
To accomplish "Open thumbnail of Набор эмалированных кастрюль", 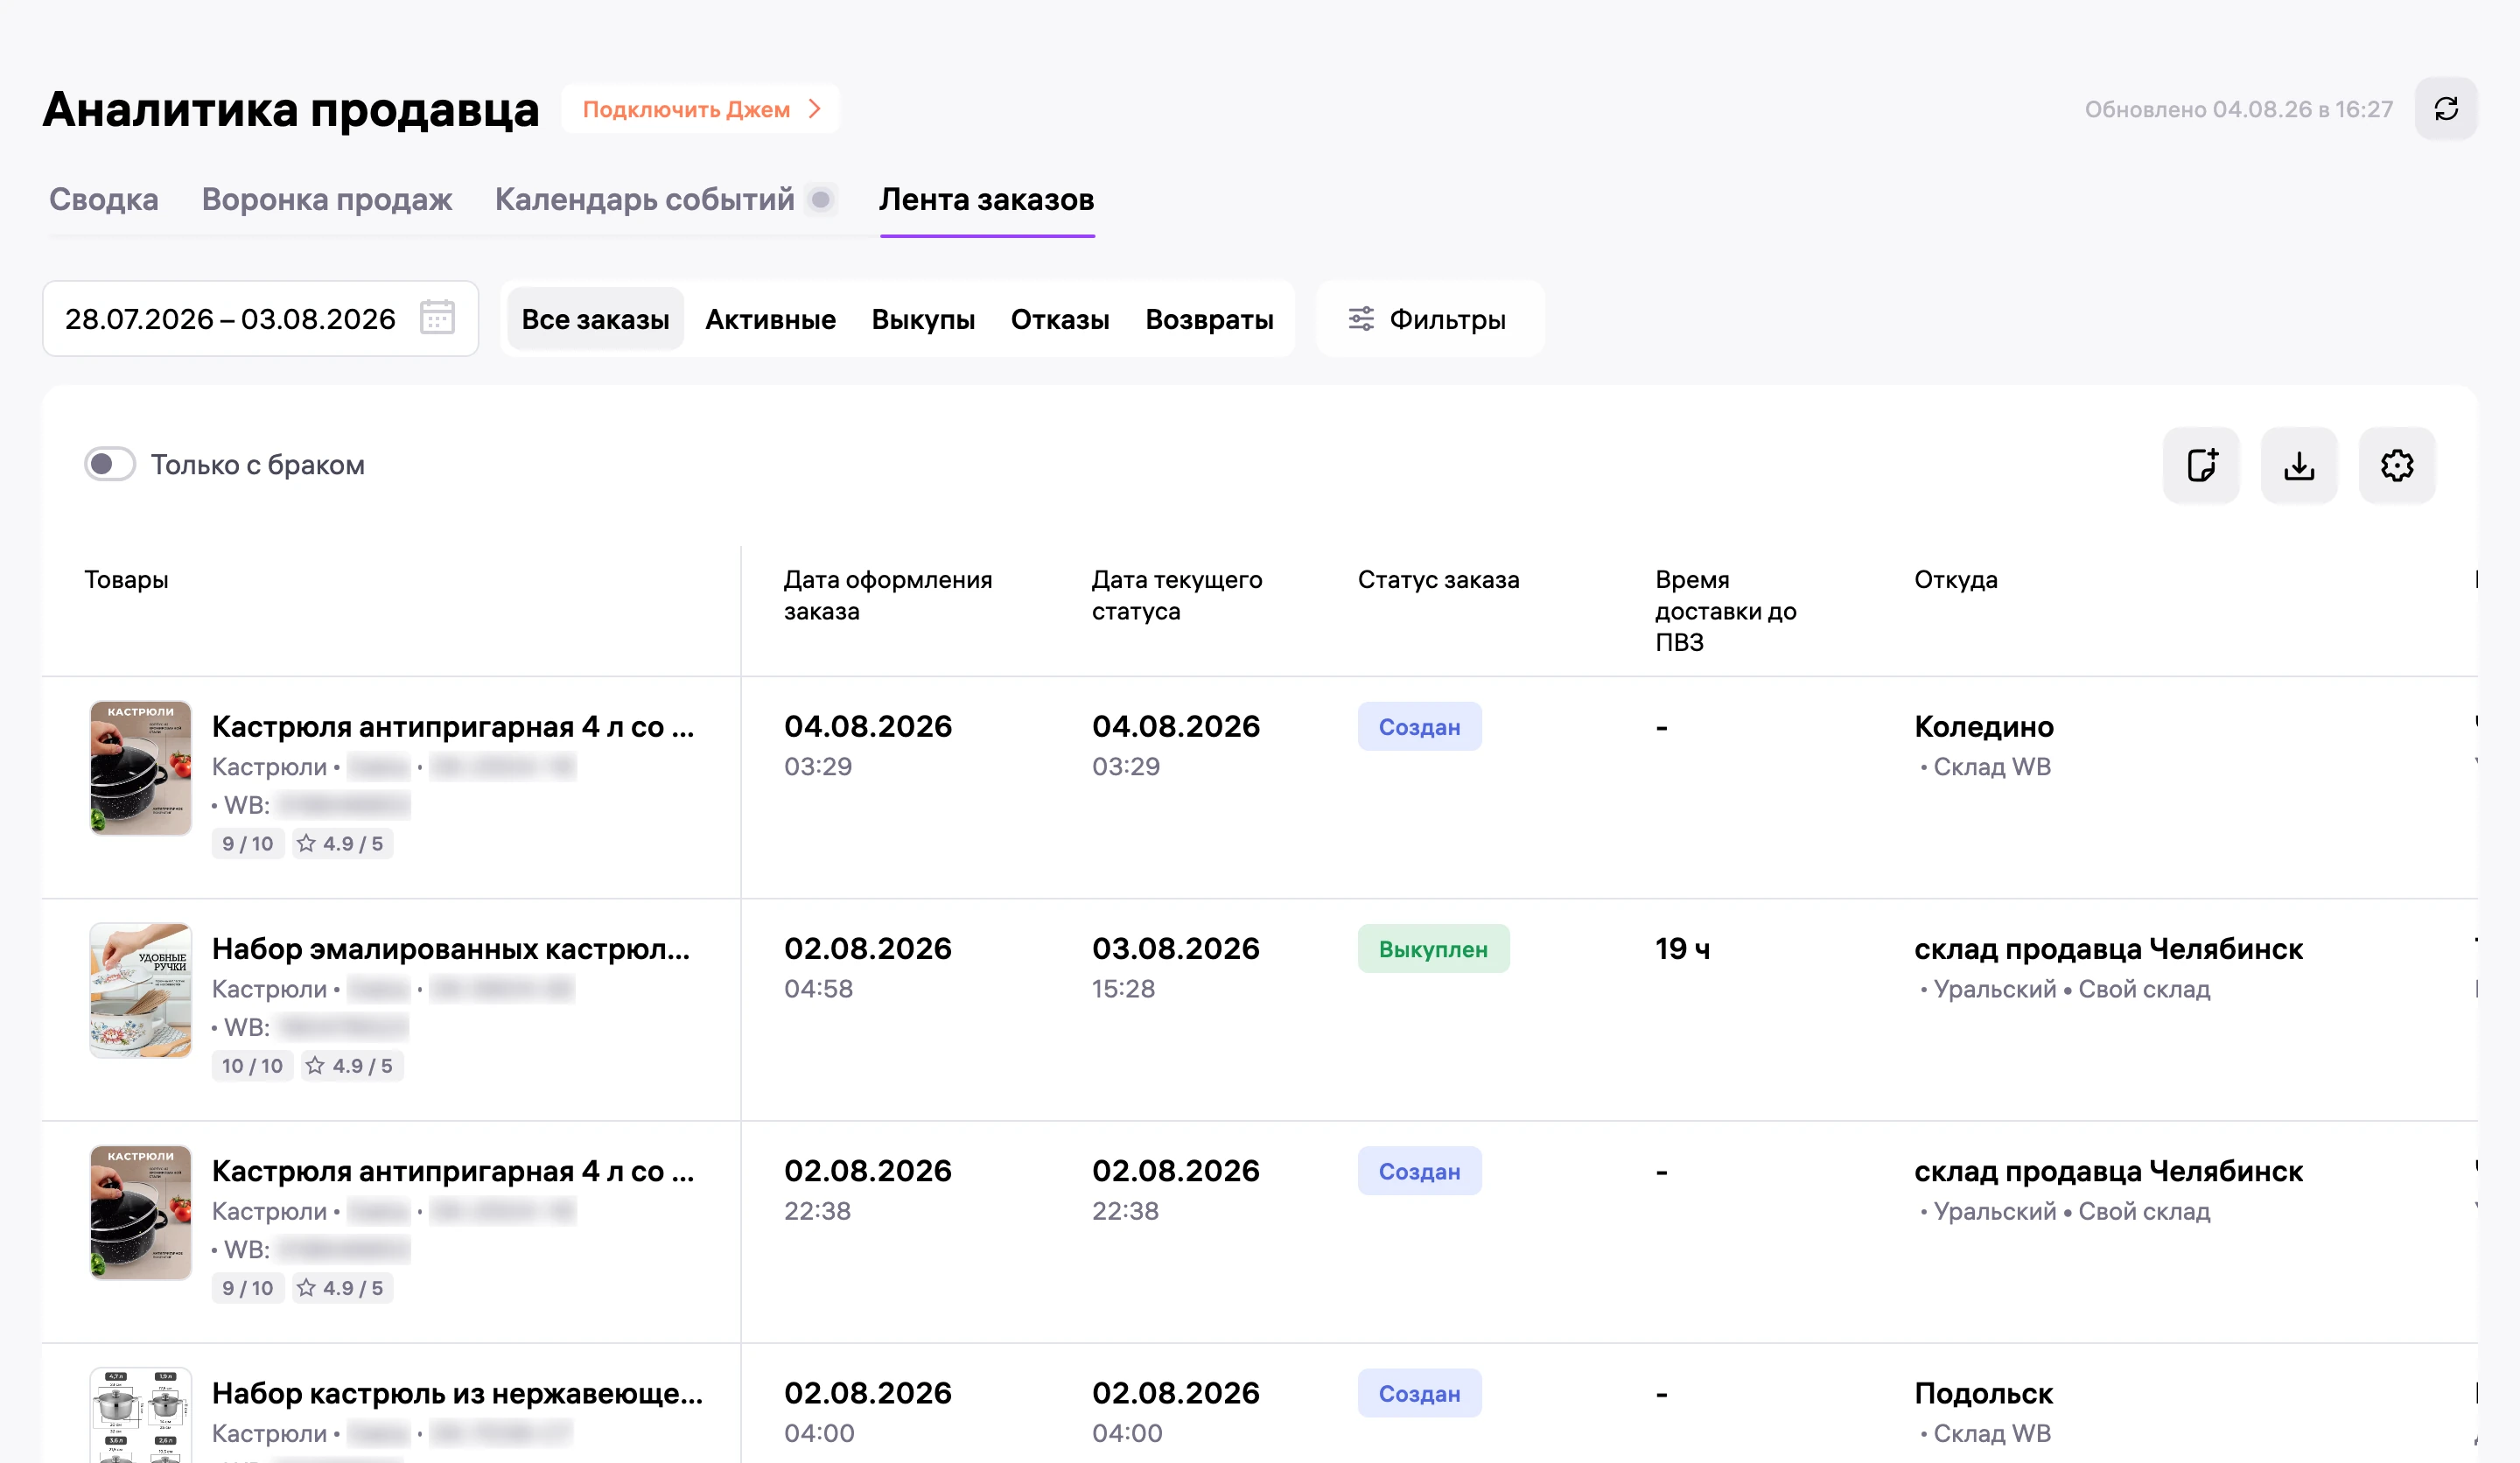I will [141, 990].
